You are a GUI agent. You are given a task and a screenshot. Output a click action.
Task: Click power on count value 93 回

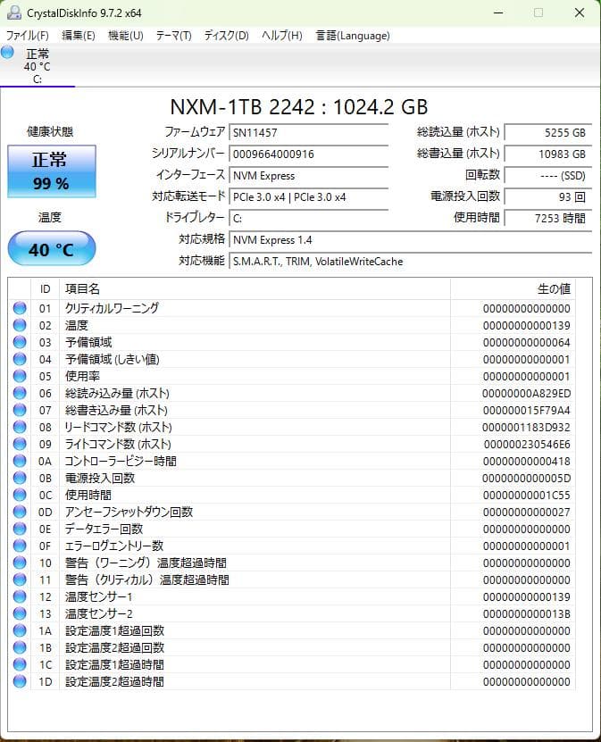(x=548, y=196)
